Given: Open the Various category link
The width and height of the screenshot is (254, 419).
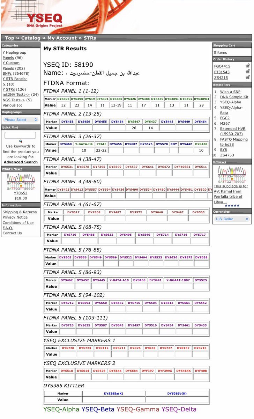Looking at the screenshot, I should click(9, 105).
